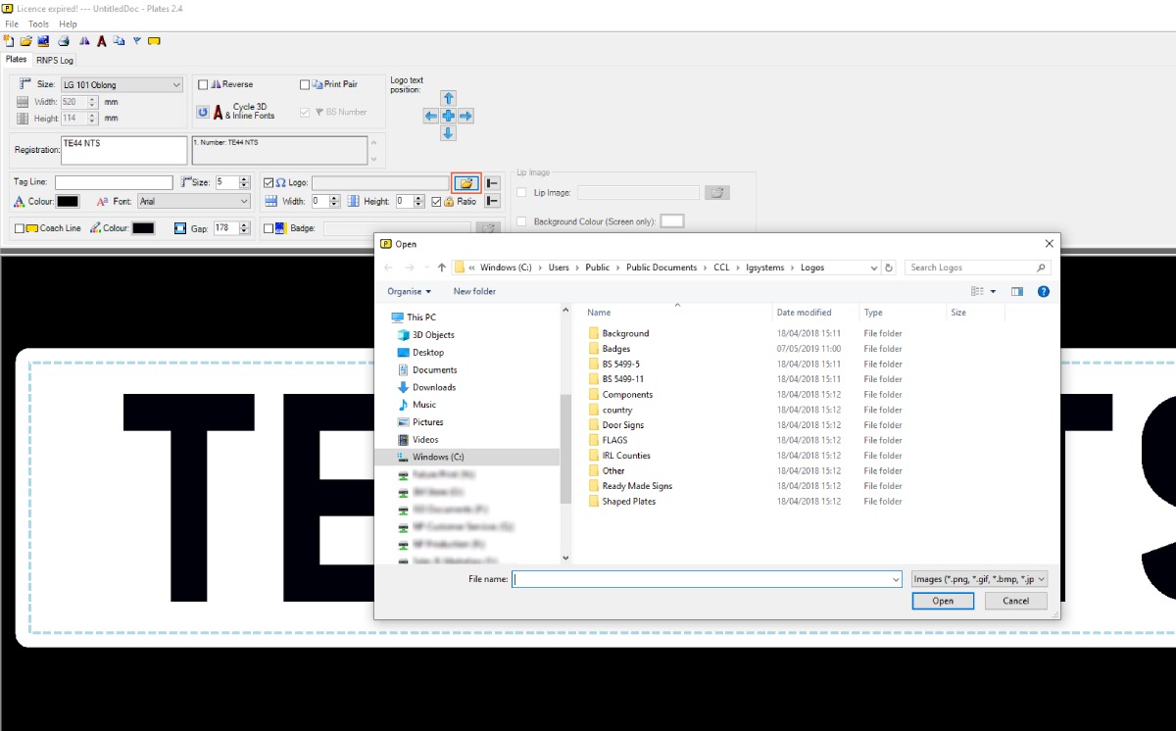Toggle the Ratio lock checkbox

436,201
